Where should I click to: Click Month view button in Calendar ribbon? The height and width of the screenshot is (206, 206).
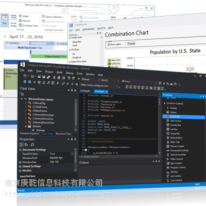click(24, 21)
